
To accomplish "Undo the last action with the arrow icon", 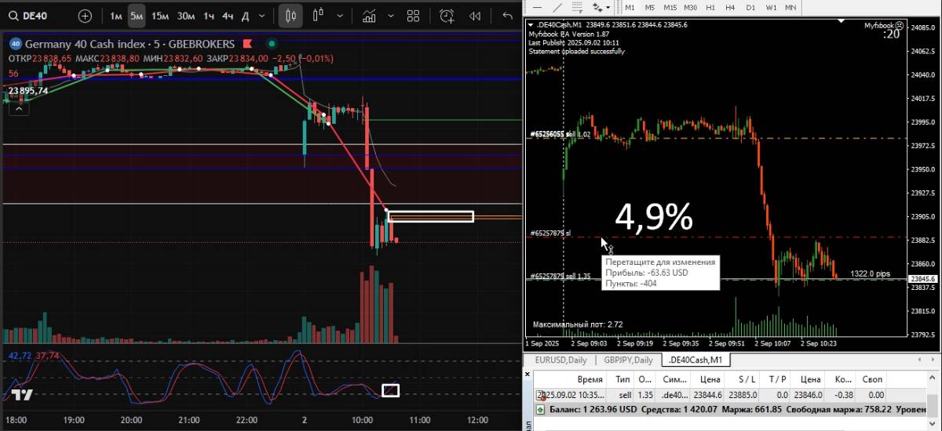I will [507, 16].
